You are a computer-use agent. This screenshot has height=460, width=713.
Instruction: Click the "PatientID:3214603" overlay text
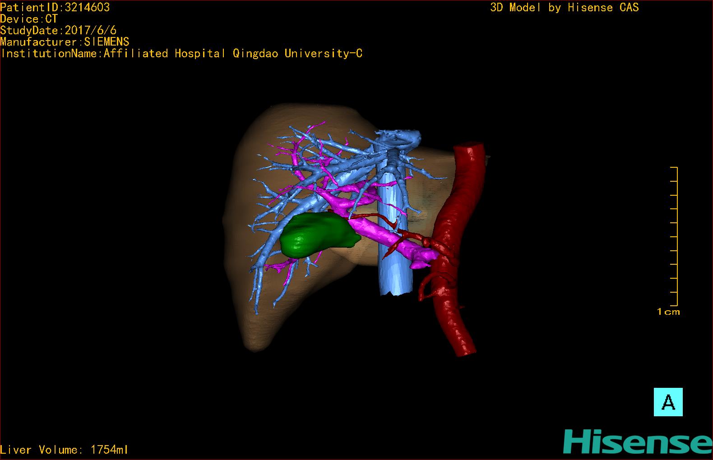click(x=55, y=7)
